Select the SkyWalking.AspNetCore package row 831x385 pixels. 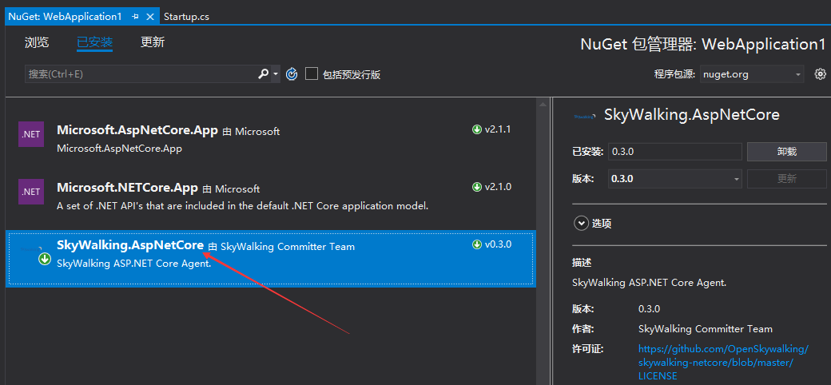(x=271, y=259)
